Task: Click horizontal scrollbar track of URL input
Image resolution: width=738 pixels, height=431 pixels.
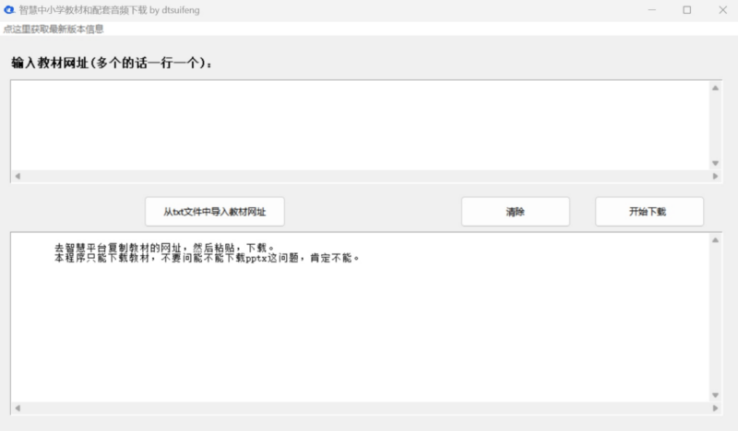Action: 360,176
